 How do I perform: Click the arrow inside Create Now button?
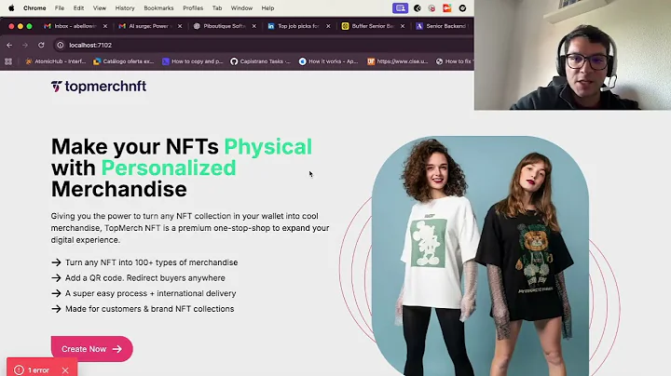click(x=116, y=349)
